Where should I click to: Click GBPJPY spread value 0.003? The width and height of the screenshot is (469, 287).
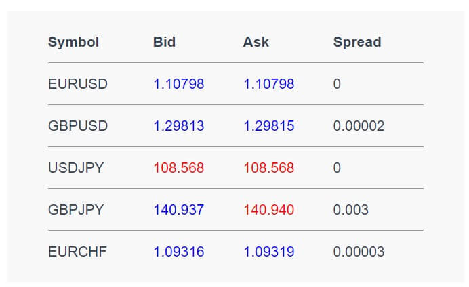pos(351,210)
